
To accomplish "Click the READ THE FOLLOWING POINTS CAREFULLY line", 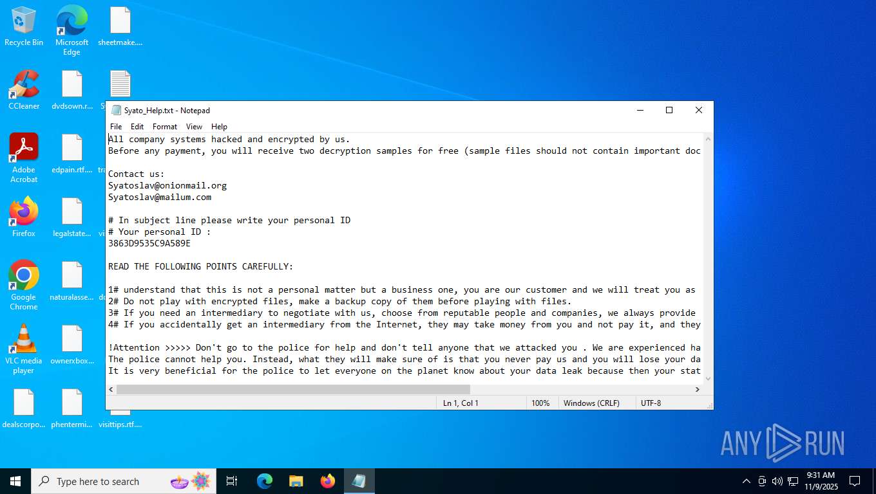I will 200,266.
